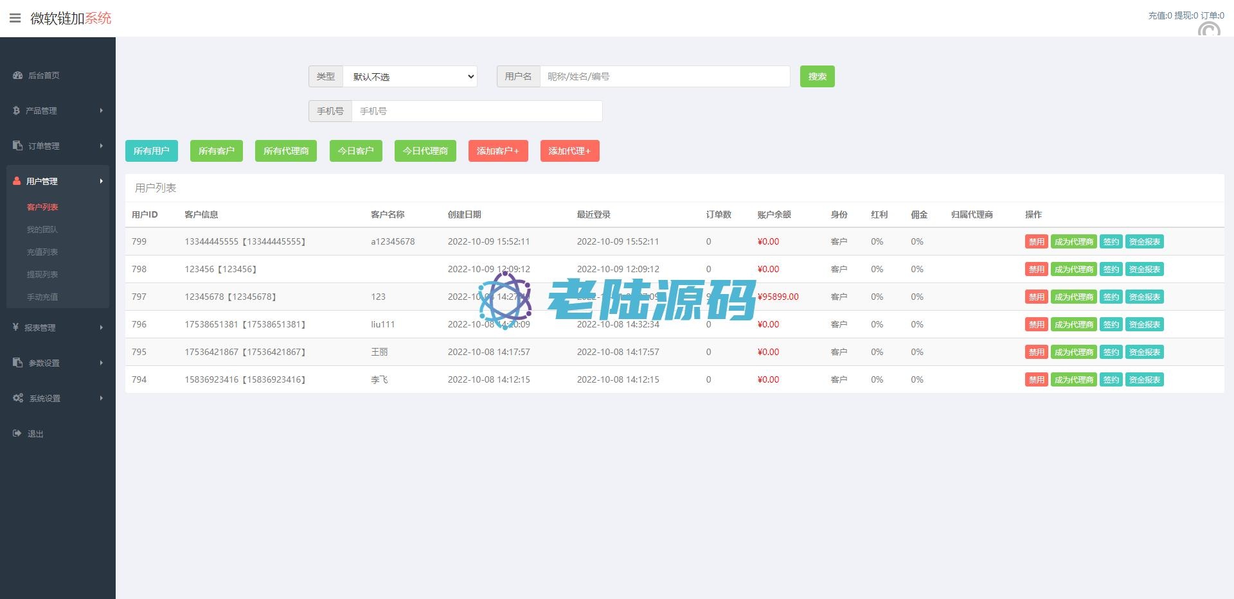1234x599 pixels.
Task: Click the 添加代理+ button
Action: (x=570, y=151)
